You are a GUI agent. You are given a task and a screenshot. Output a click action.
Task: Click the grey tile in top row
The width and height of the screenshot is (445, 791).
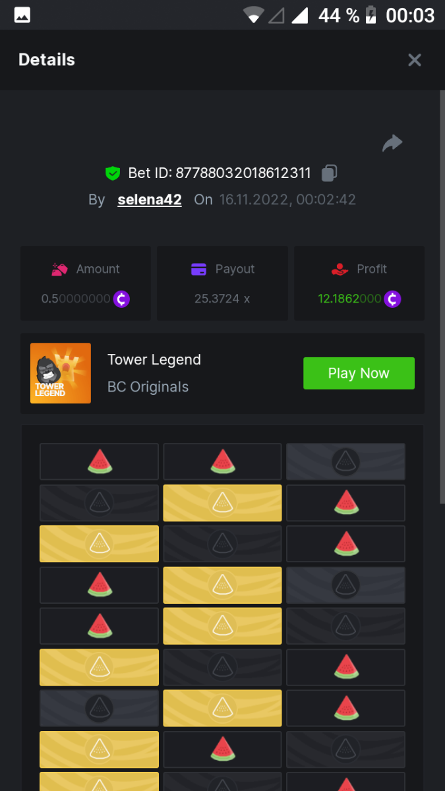pos(345,461)
